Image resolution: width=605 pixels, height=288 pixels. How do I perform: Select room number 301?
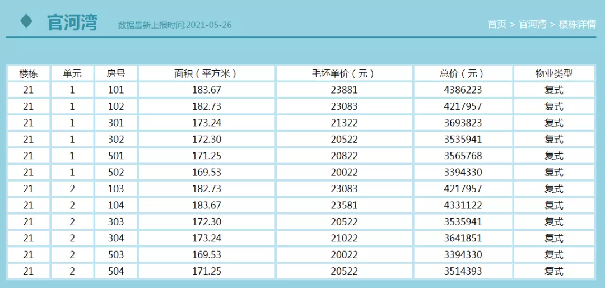pos(116,123)
